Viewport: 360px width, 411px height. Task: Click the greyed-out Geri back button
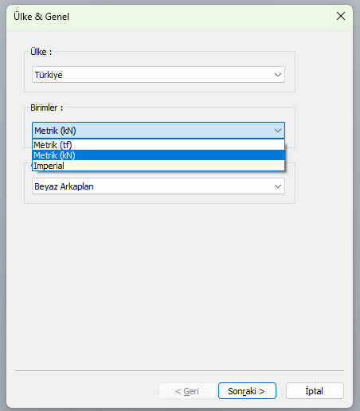(x=187, y=391)
